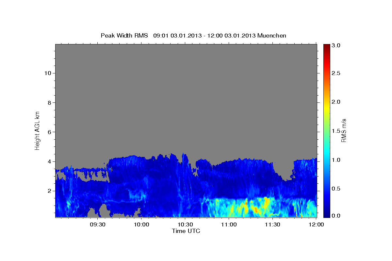Click the gray no-data region above 6 km
The width and height of the screenshot is (392, 261).
click(186, 88)
